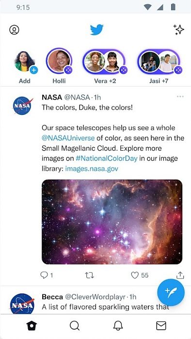Open the NASA tweet's three-dot menu
Screen dimensions: 191x339
click(x=180, y=97)
